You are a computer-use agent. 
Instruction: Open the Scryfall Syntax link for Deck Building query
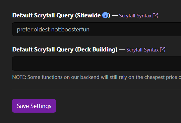[x=142, y=50]
